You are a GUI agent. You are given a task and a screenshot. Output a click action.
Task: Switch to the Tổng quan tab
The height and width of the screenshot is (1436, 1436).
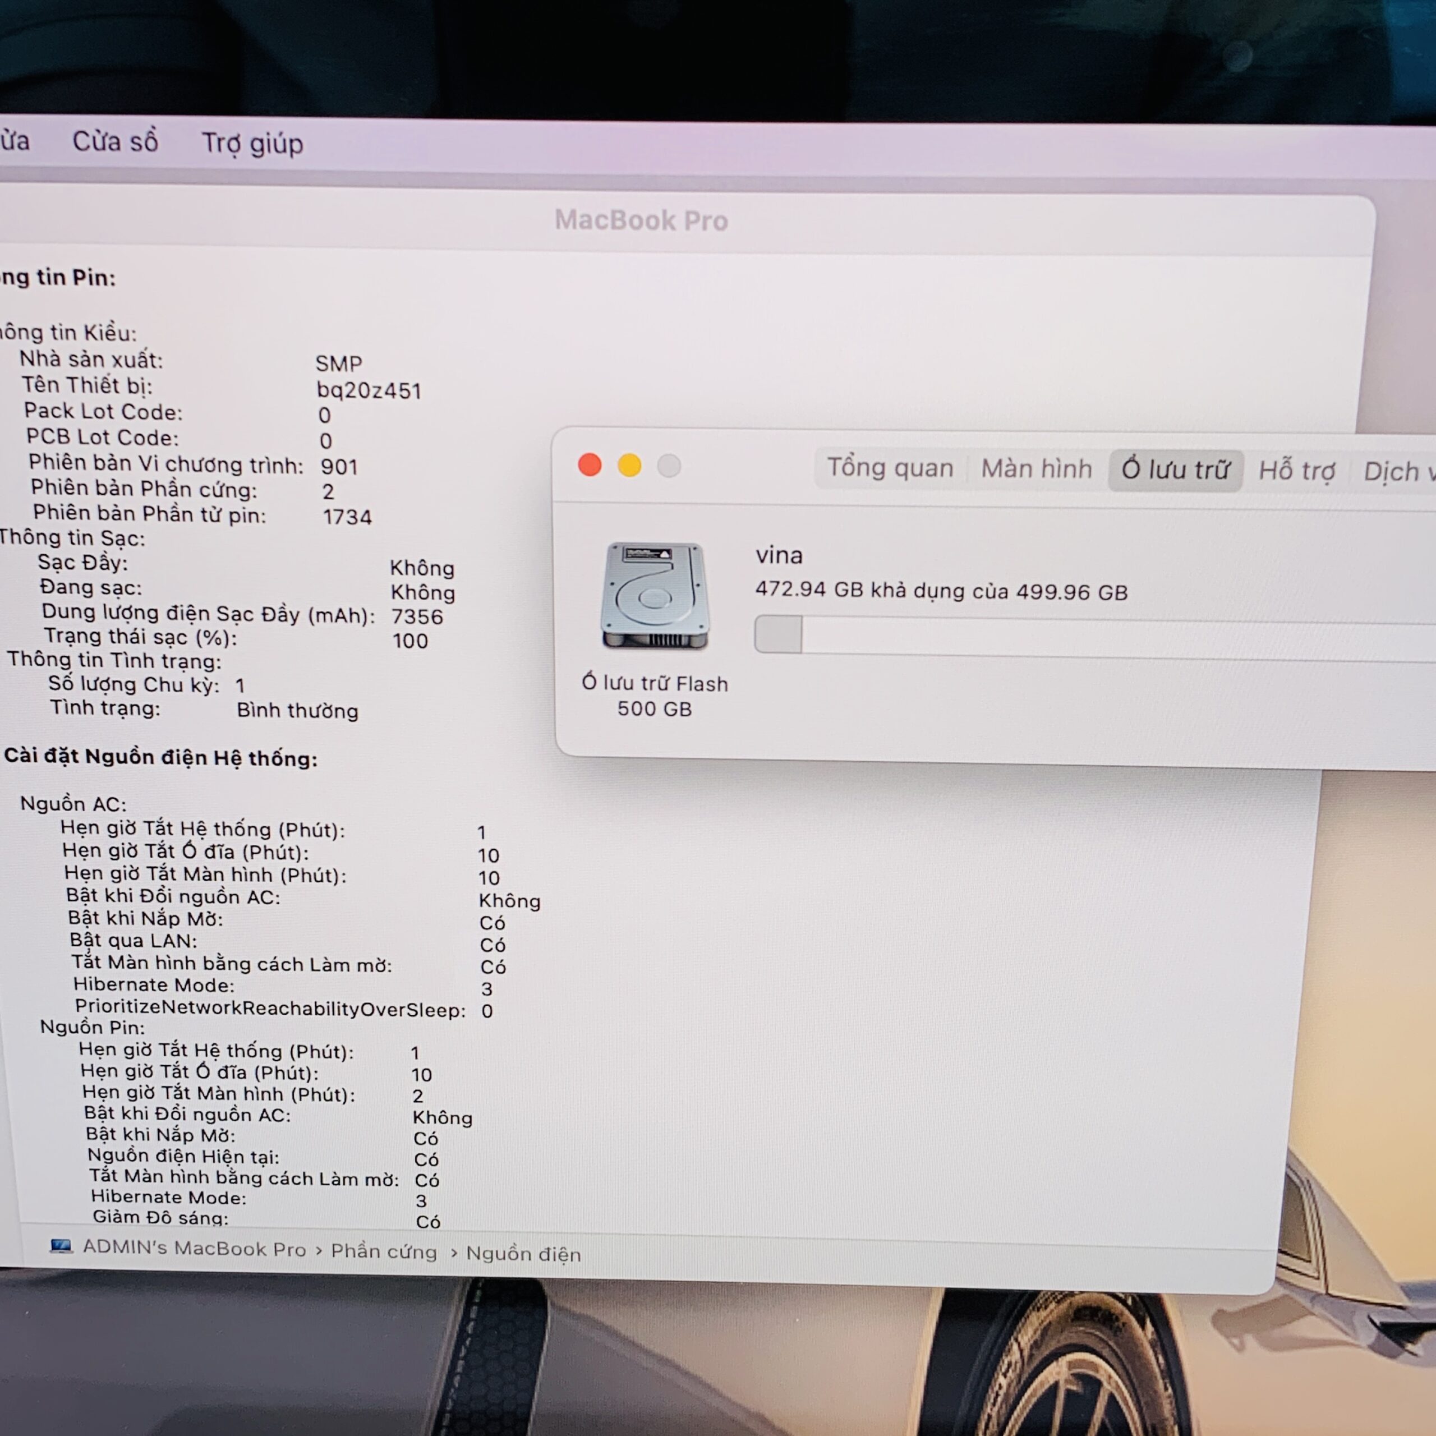click(x=890, y=468)
